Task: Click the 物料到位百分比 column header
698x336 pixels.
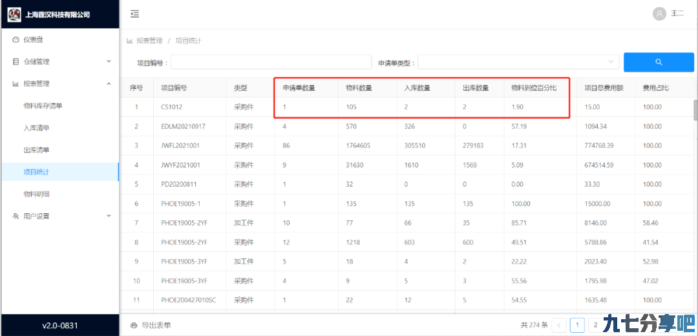Action: tap(534, 88)
